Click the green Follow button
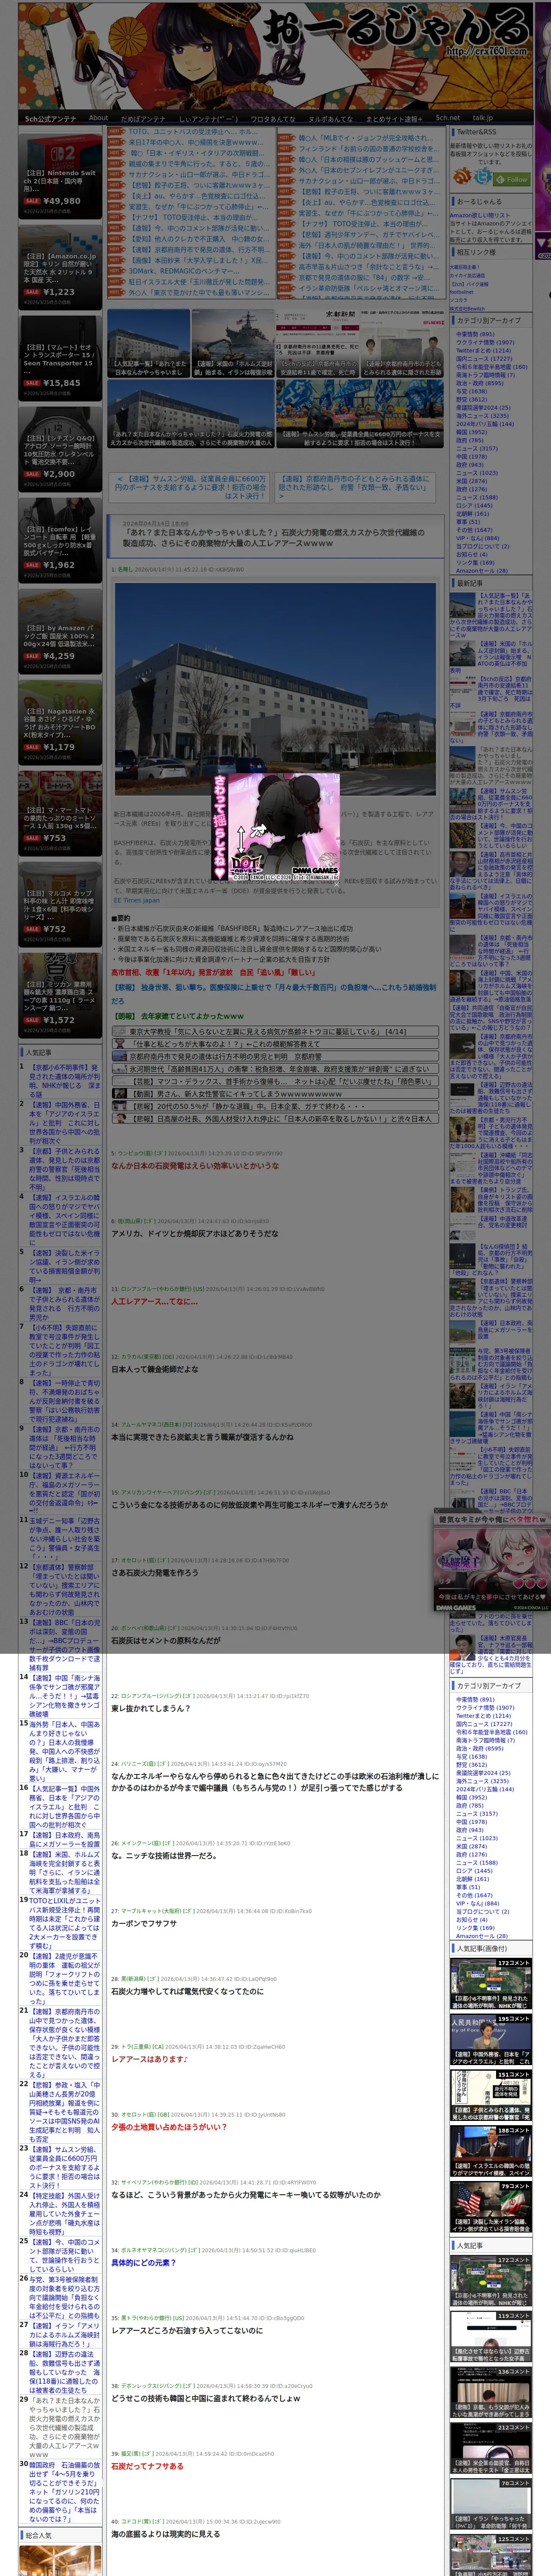The height and width of the screenshot is (2576, 551). click(x=513, y=179)
